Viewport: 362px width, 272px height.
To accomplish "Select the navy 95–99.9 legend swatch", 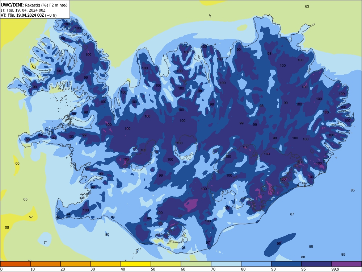I will [316, 264].
